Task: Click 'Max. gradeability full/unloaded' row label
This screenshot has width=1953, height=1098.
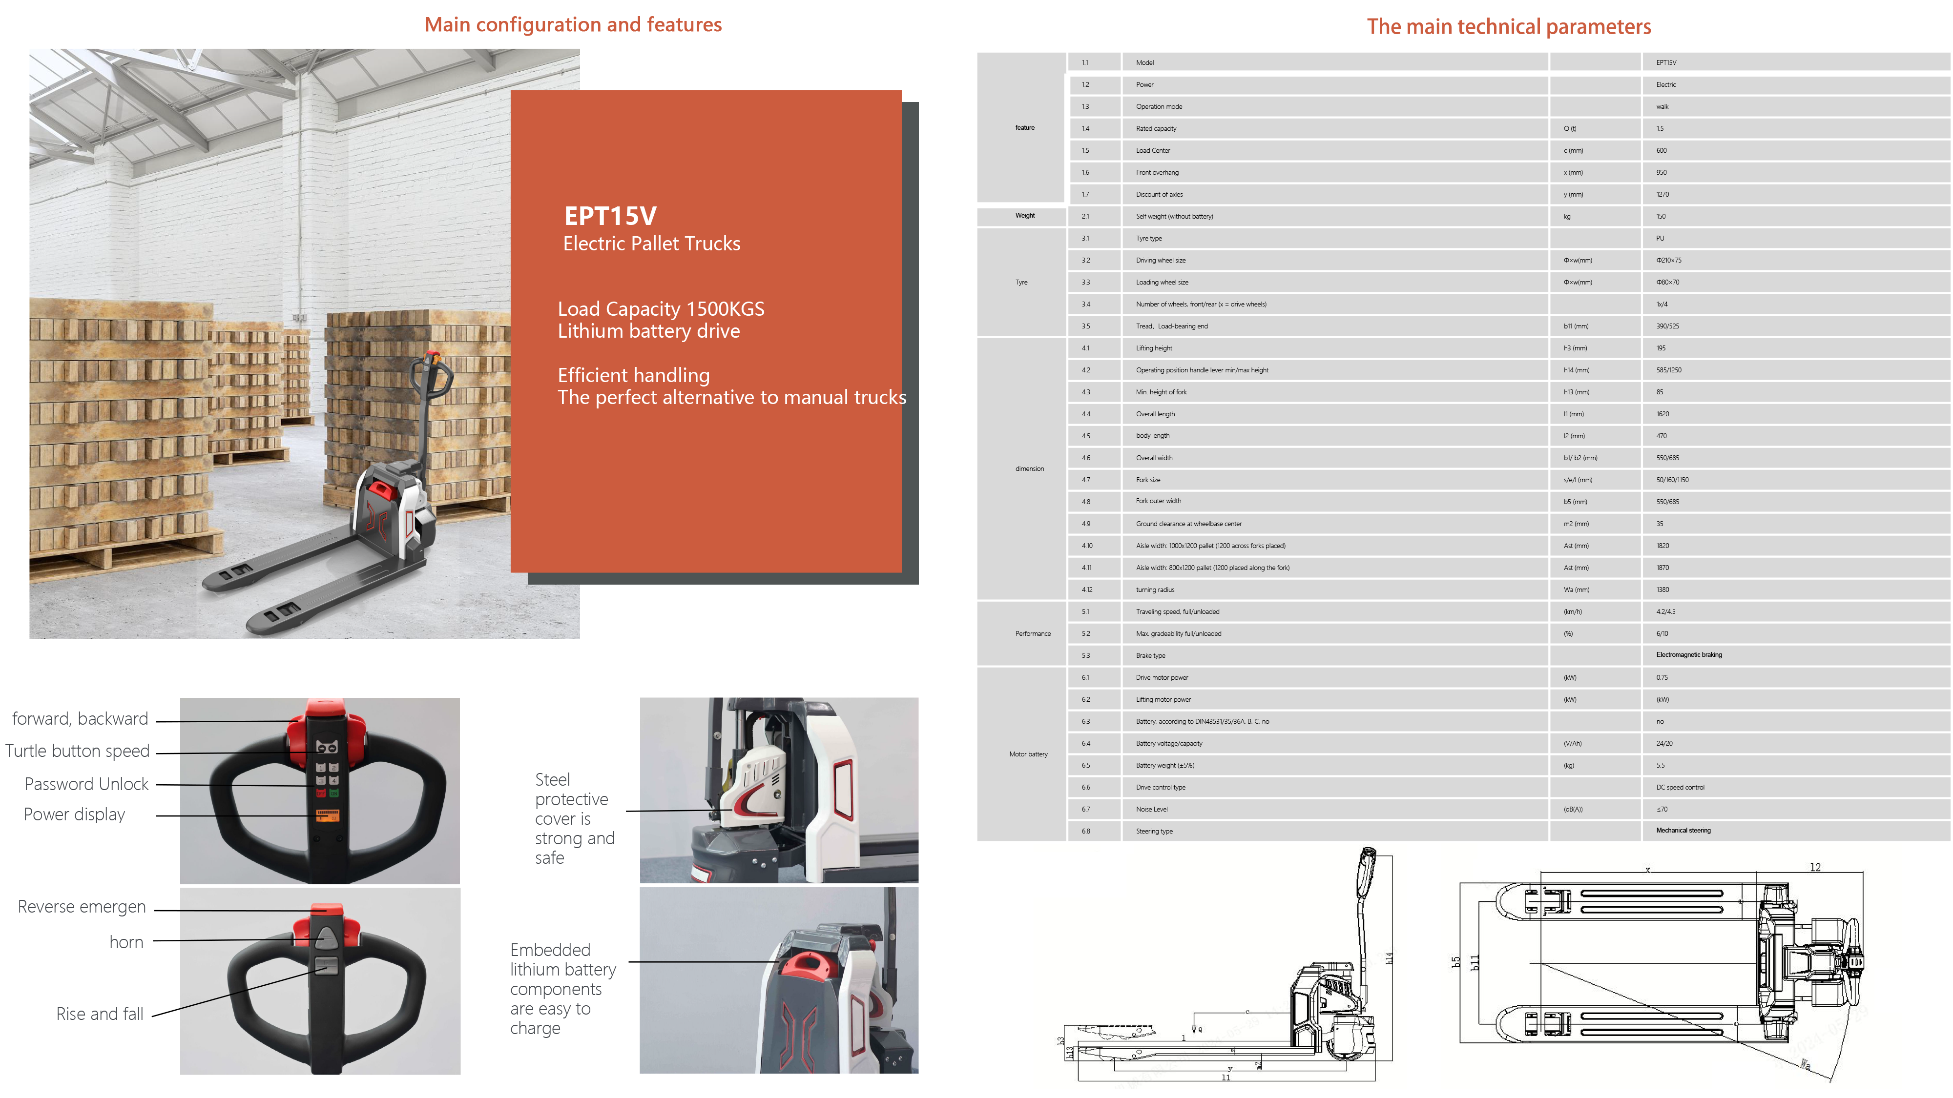Action: click(x=1178, y=634)
